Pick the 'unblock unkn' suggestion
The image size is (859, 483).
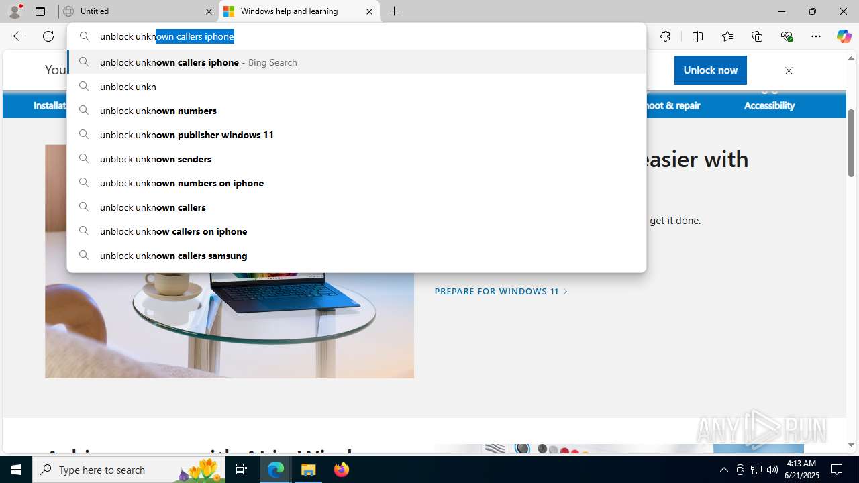(356, 87)
